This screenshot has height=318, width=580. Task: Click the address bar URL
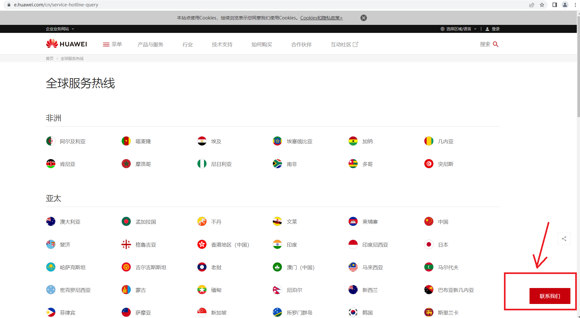coord(56,5)
